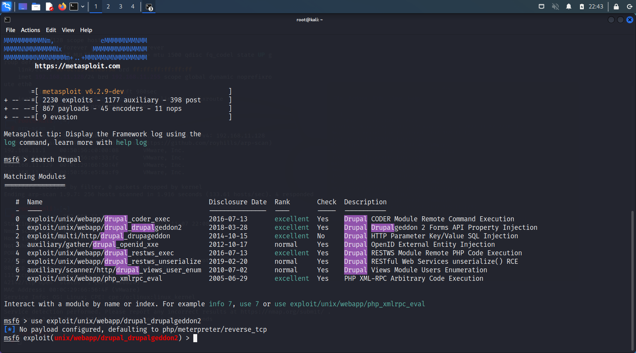Screen dimensions: 636x353
Task: Click the exploit/multi/http/drupal_drupageddon module name
Action: coord(99,236)
